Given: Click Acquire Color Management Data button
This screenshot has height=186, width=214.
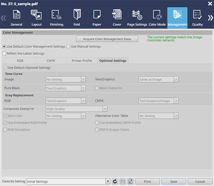Looking at the screenshot, I should click(x=107, y=39).
